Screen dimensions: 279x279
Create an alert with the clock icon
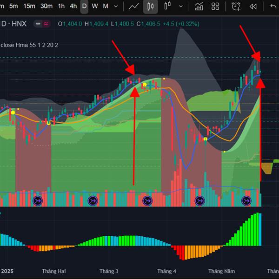(x=236, y=7)
